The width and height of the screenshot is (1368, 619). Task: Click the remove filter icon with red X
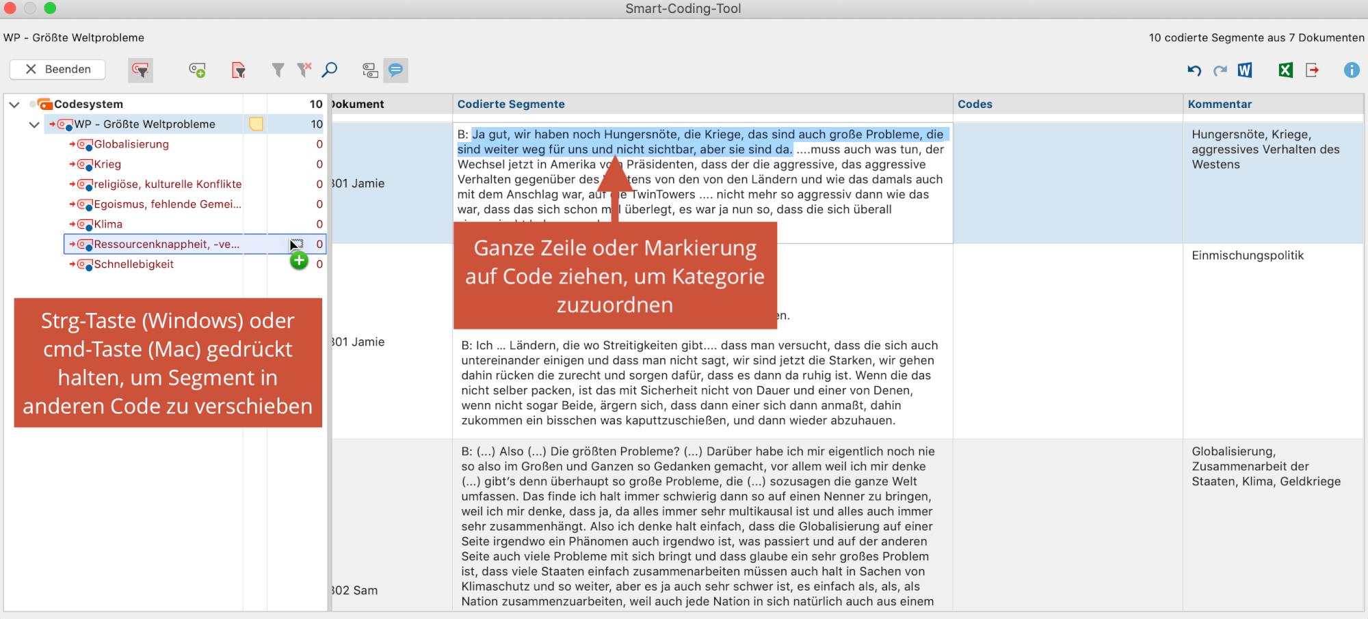click(304, 70)
